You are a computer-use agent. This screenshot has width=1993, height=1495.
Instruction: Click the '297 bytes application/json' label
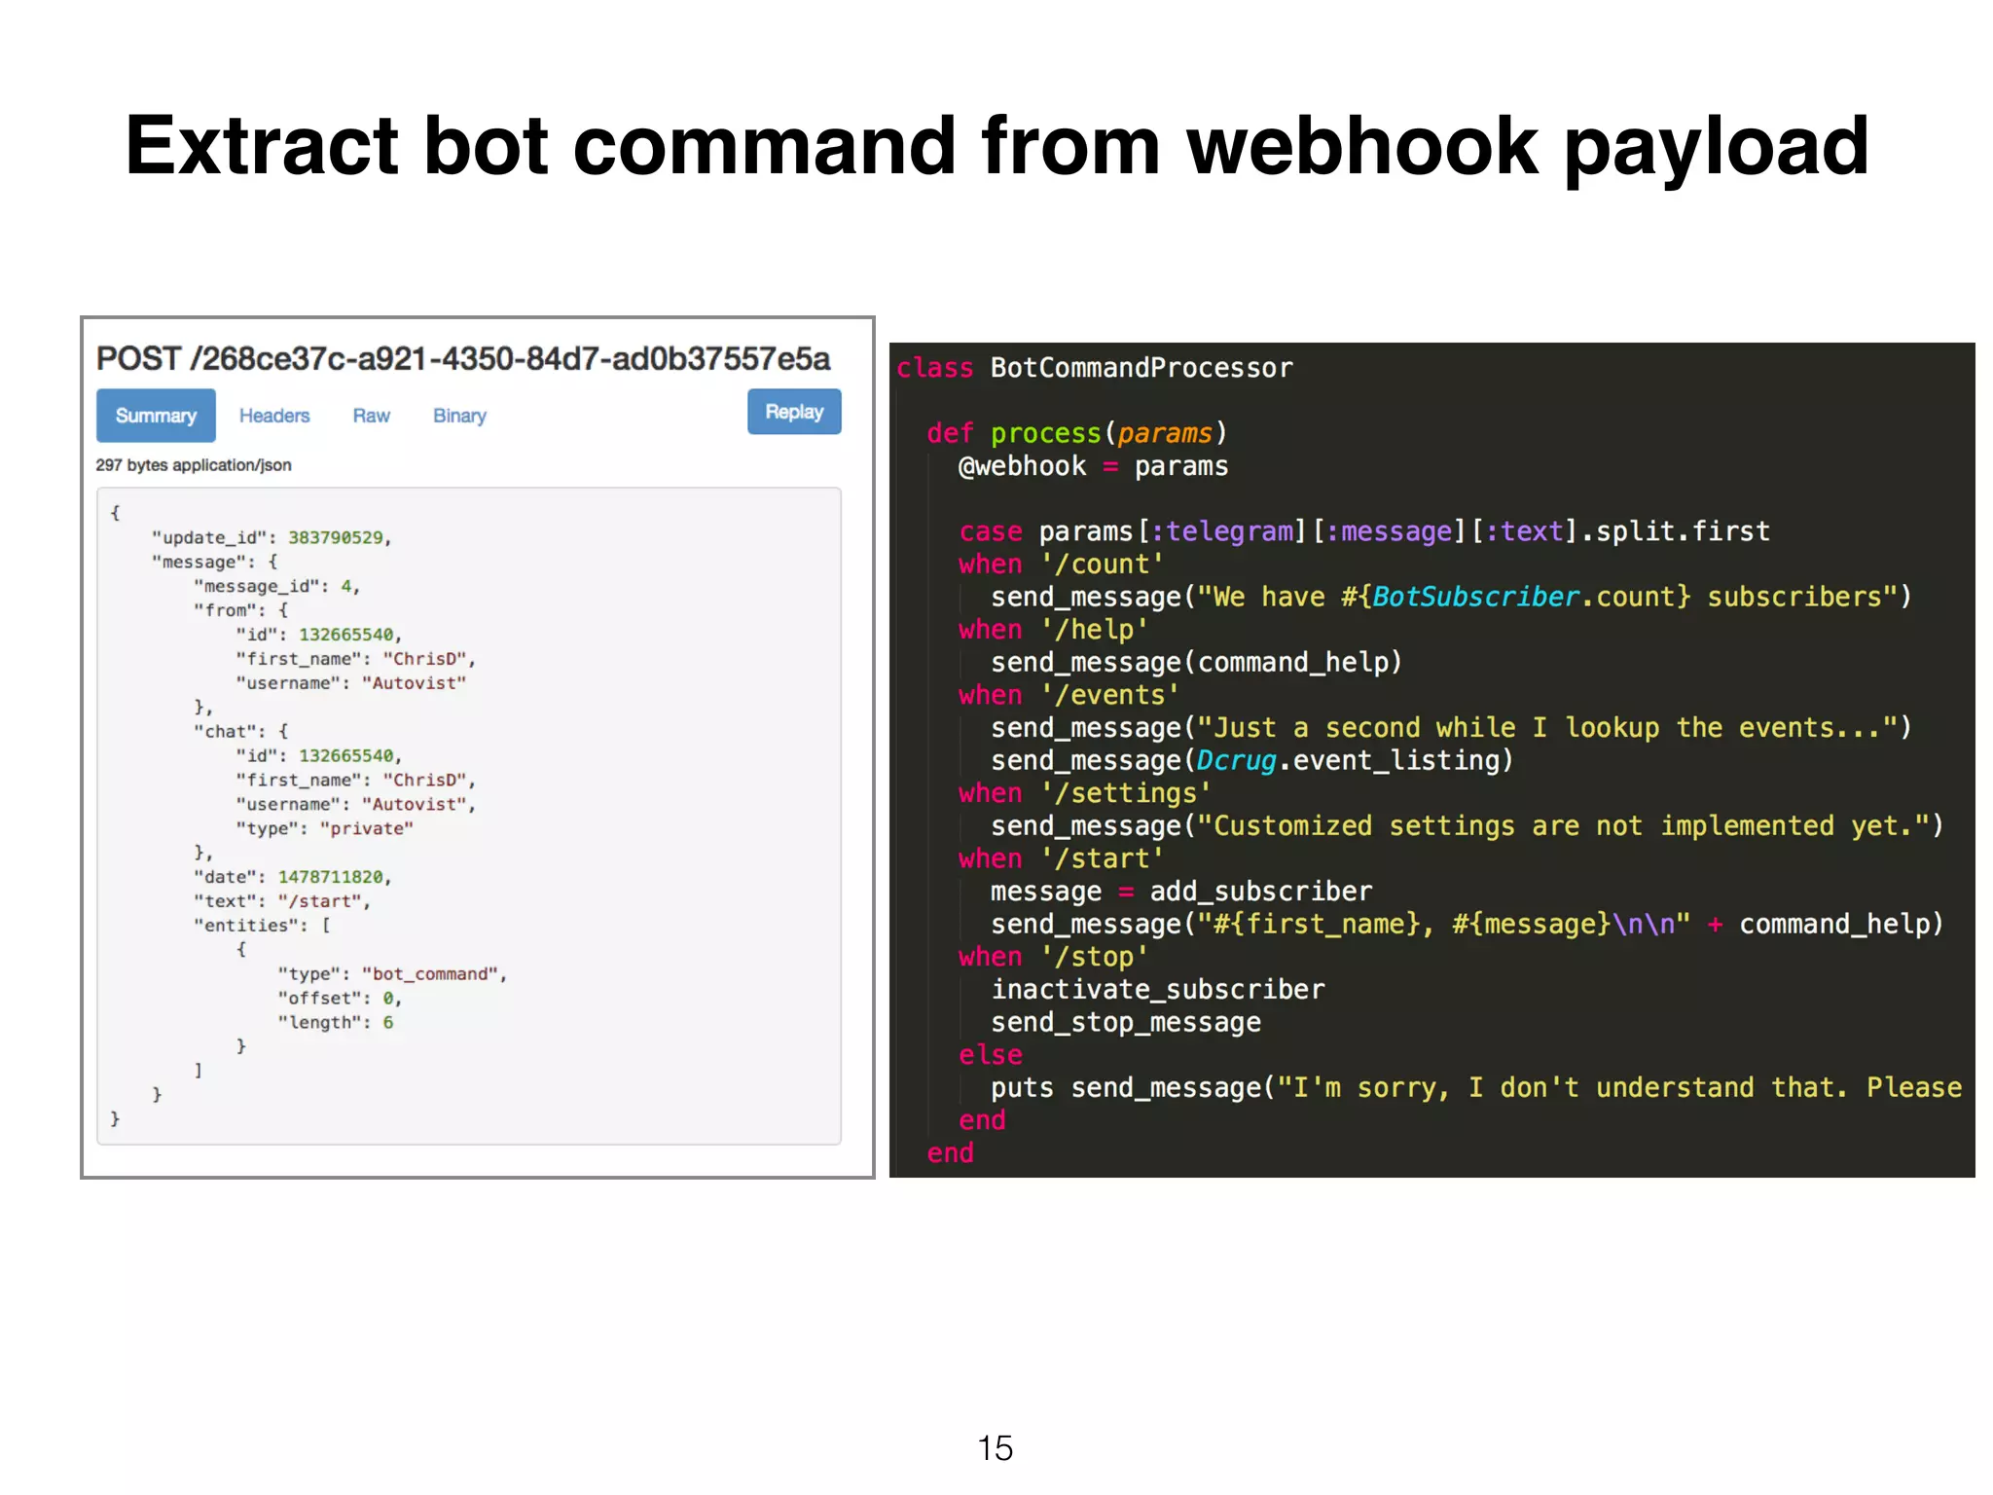[194, 465]
